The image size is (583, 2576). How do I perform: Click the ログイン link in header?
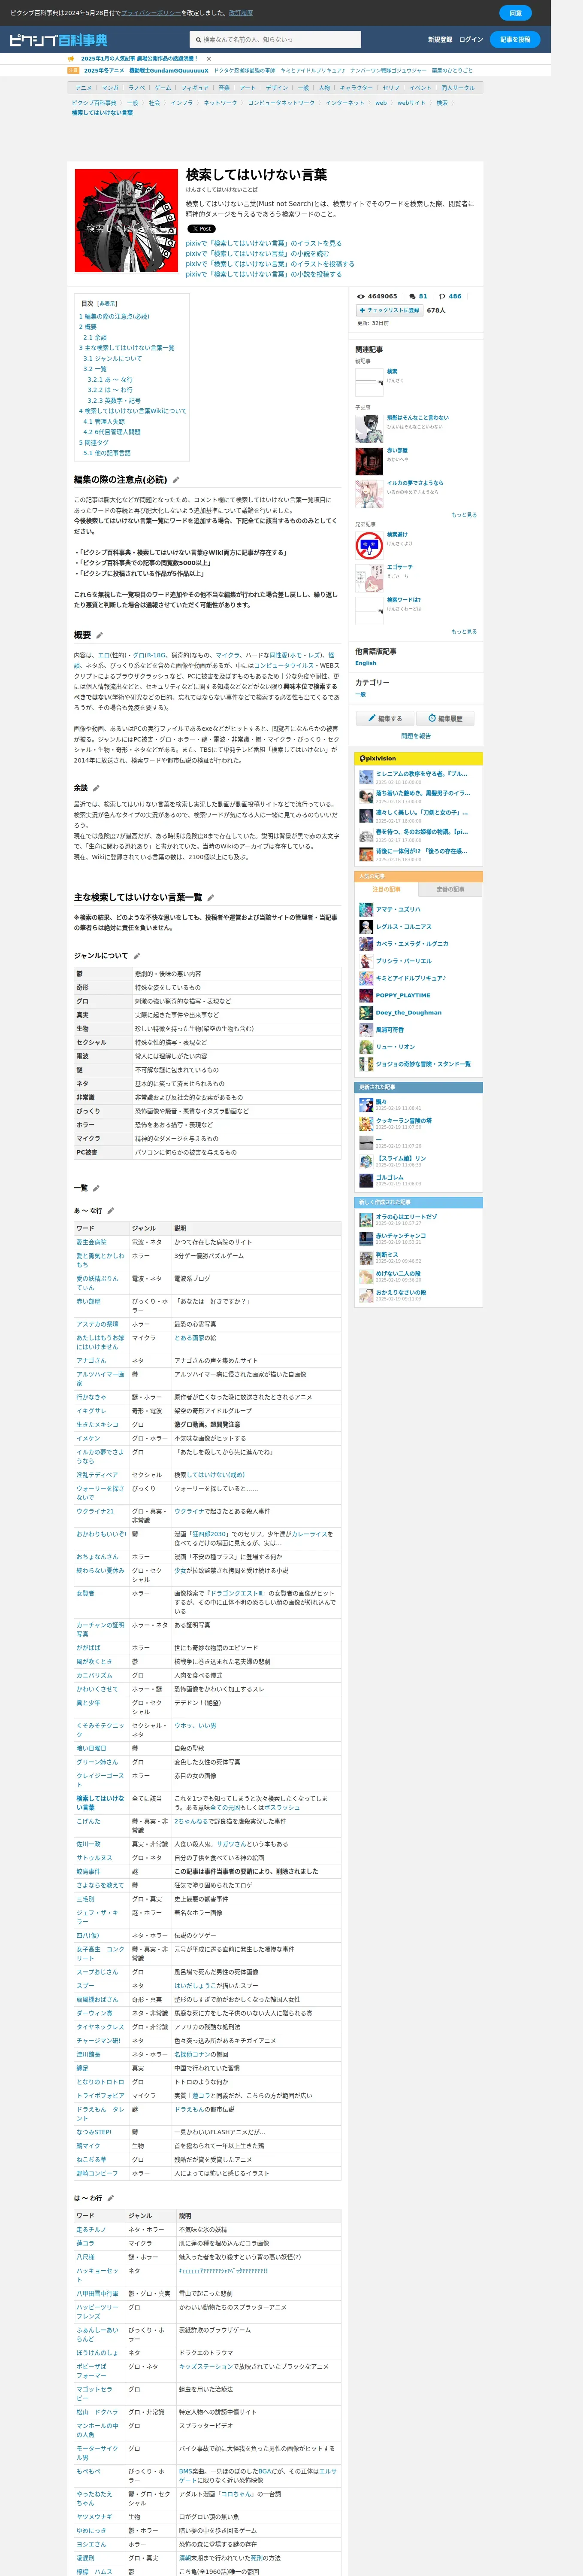tap(471, 40)
